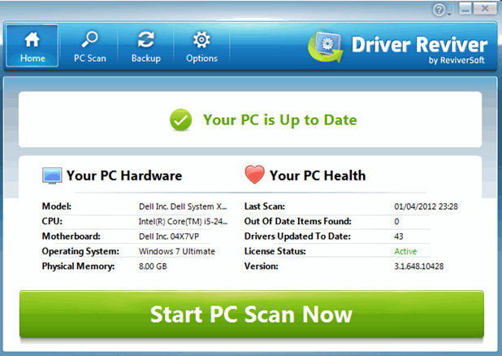Open the Options tab
Viewport: 502px width, 356px height.
pyautogui.click(x=201, y=46)
